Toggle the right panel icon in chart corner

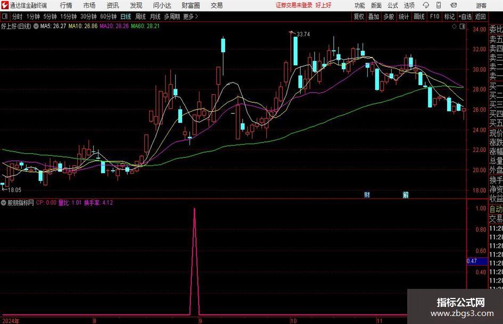pyautogui.click(x=462, y=27)
